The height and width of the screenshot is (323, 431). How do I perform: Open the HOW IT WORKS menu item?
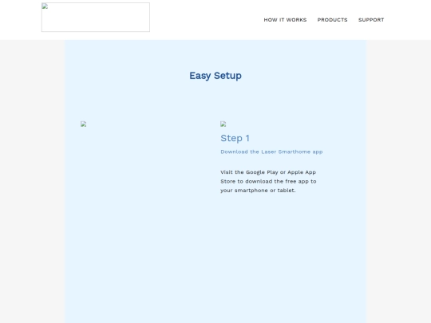(x=285, y=20)
